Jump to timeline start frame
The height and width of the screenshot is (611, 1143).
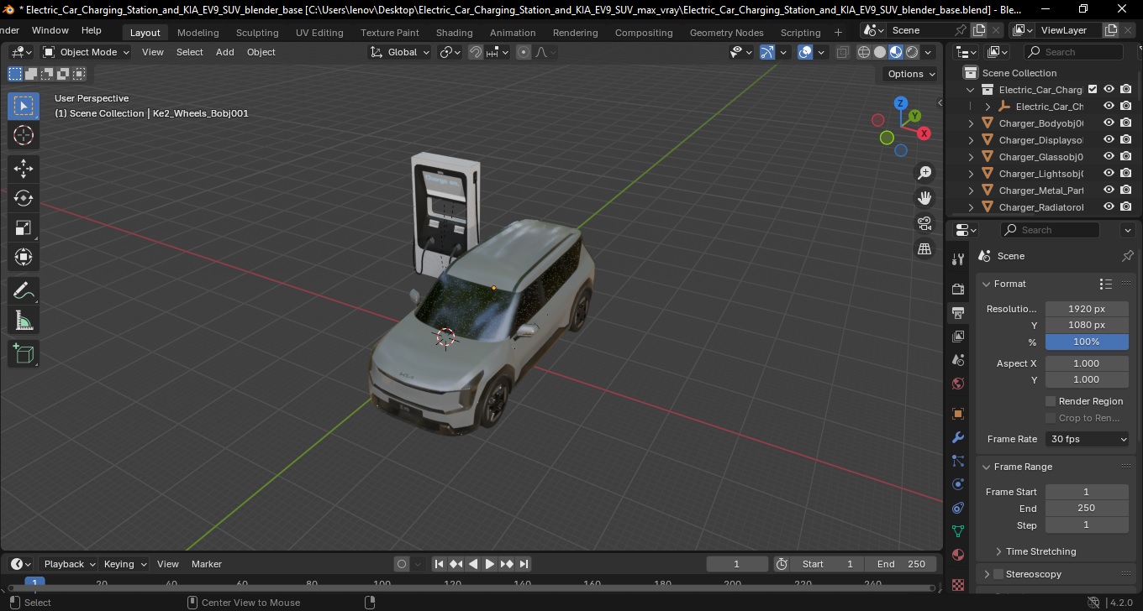click(x=439, y=564)
